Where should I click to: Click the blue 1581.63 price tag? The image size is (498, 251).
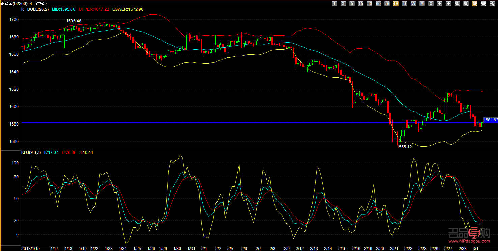pos(491,120)
